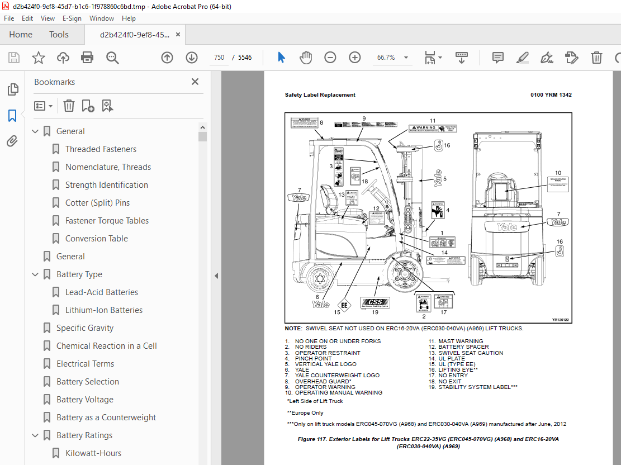Go to Battery as a Counterweight bookmark
621x465 pixels.
[106, 417]
